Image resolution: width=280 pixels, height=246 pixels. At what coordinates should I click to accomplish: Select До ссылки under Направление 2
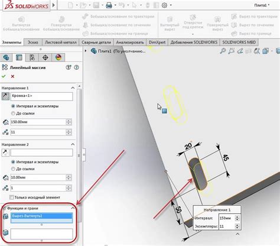coord(13,169)
